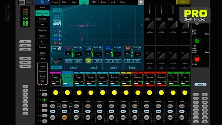Open the VocBass channel strip display
Image resolution: width=222 pixels, height=125 pixels.
click(138, 79)
